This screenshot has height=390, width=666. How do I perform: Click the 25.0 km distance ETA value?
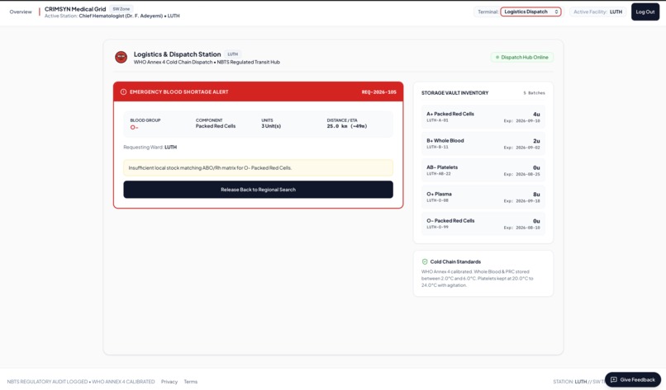click(346, 126)
